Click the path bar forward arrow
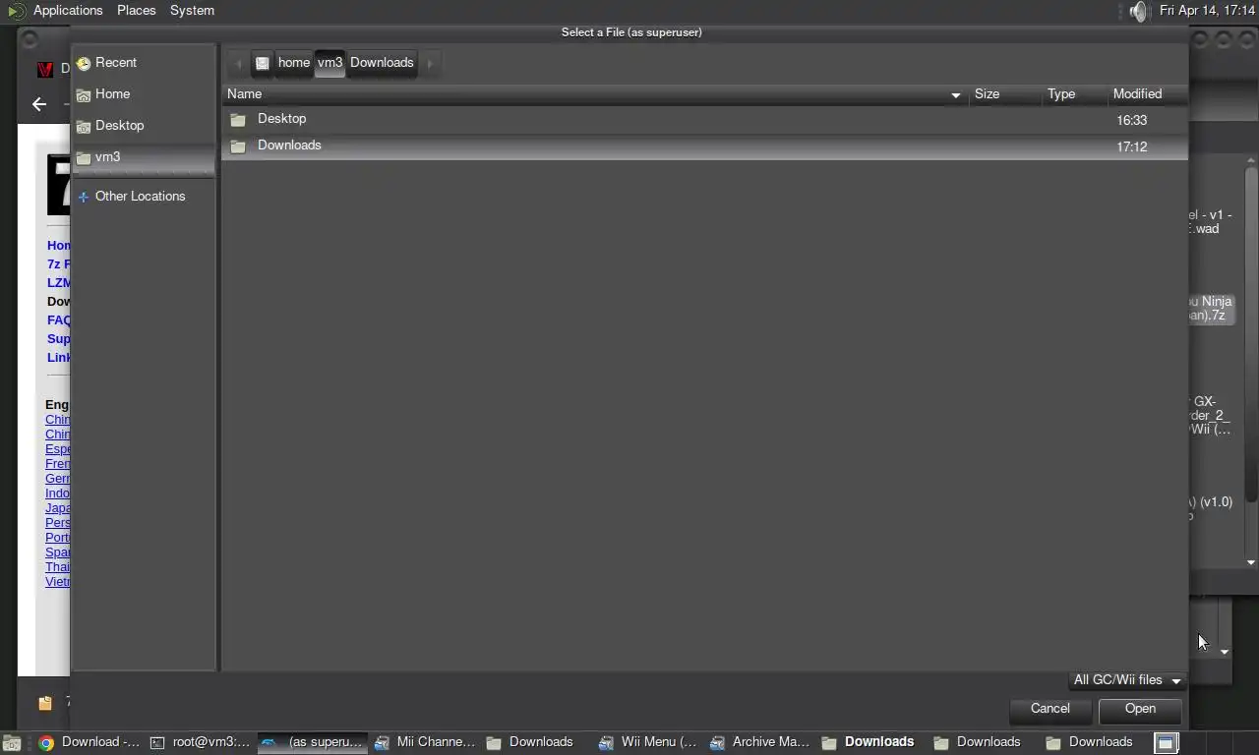1259x755 pixels. tap(430, 63)
